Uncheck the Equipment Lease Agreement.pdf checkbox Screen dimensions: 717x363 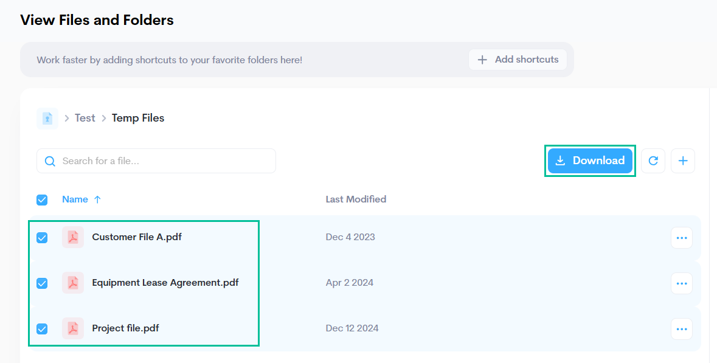pyautogui.click(x=42, y=283)
